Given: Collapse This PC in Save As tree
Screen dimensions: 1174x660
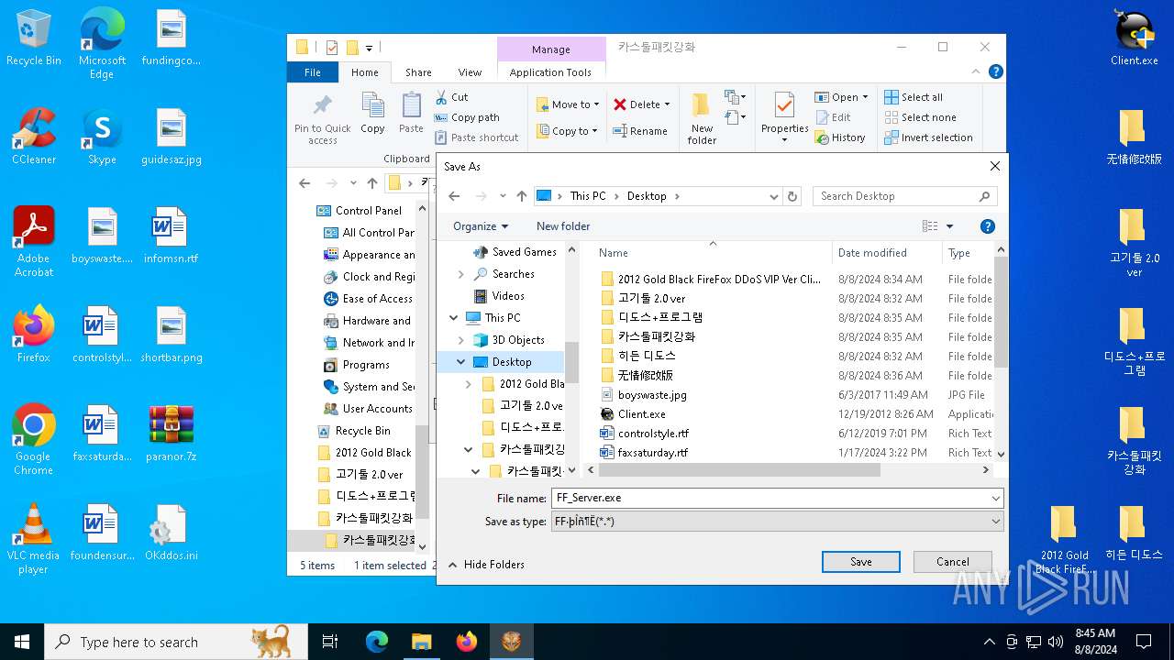Looking at the screenshot, I should pyautogui.click(x=454, y=318).
